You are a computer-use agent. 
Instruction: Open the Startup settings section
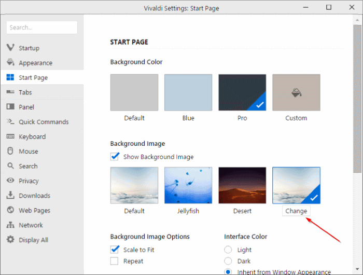click(x=29, y=48)
